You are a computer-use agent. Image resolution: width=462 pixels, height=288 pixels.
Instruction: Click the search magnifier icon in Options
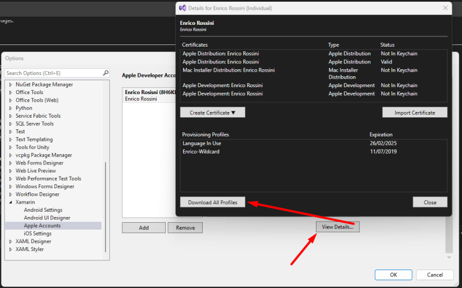click(x=106, y=73)
